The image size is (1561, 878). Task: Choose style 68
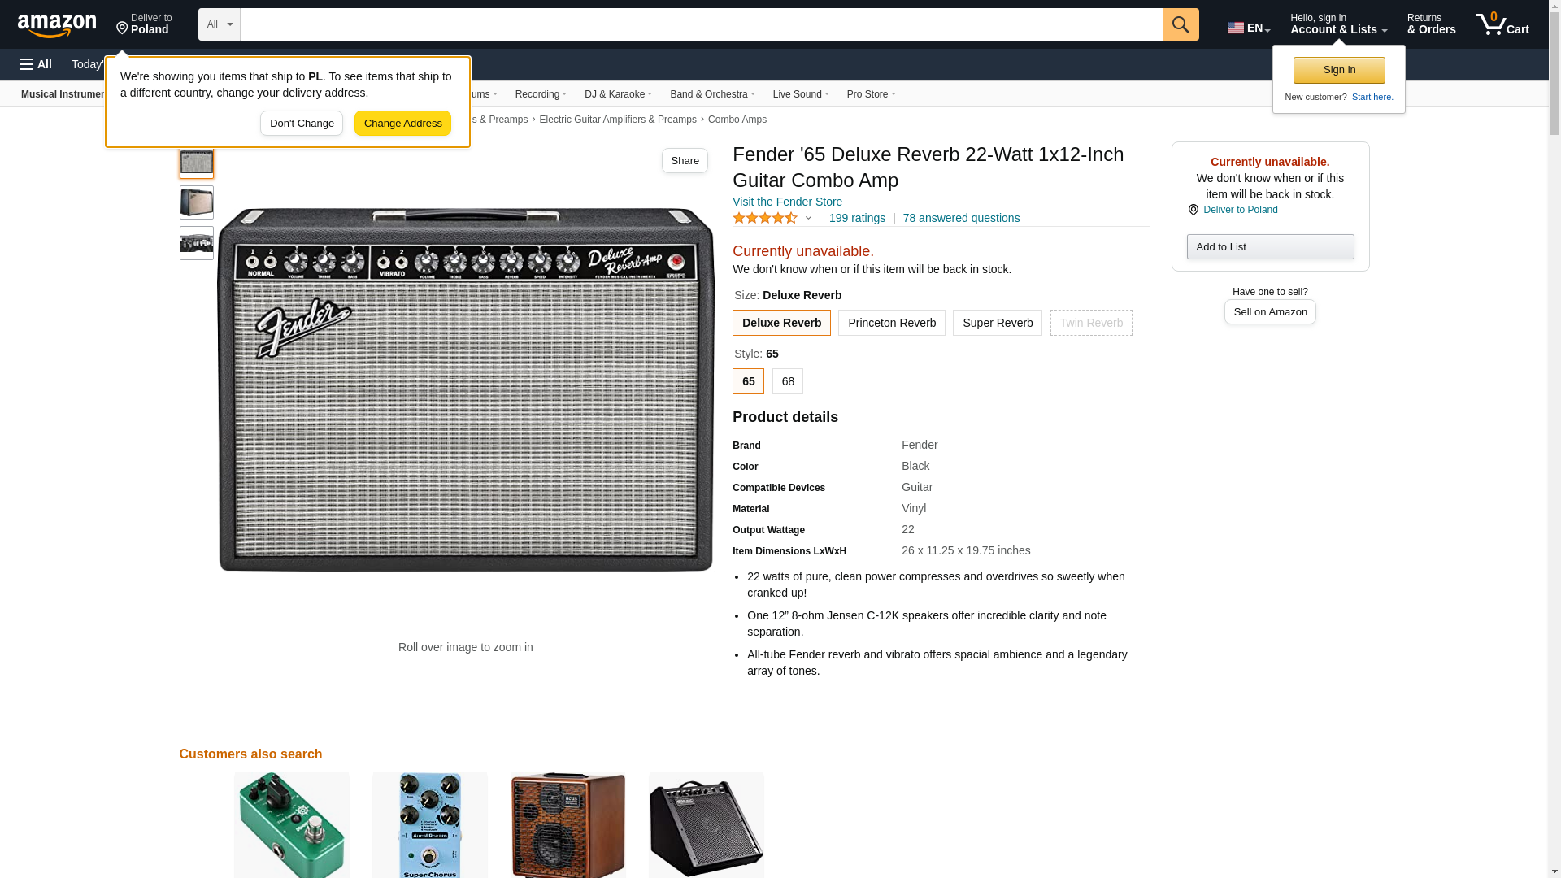click(787, 381)
